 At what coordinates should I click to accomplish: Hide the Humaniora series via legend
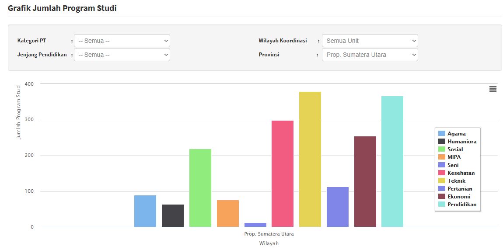point(461,142)
